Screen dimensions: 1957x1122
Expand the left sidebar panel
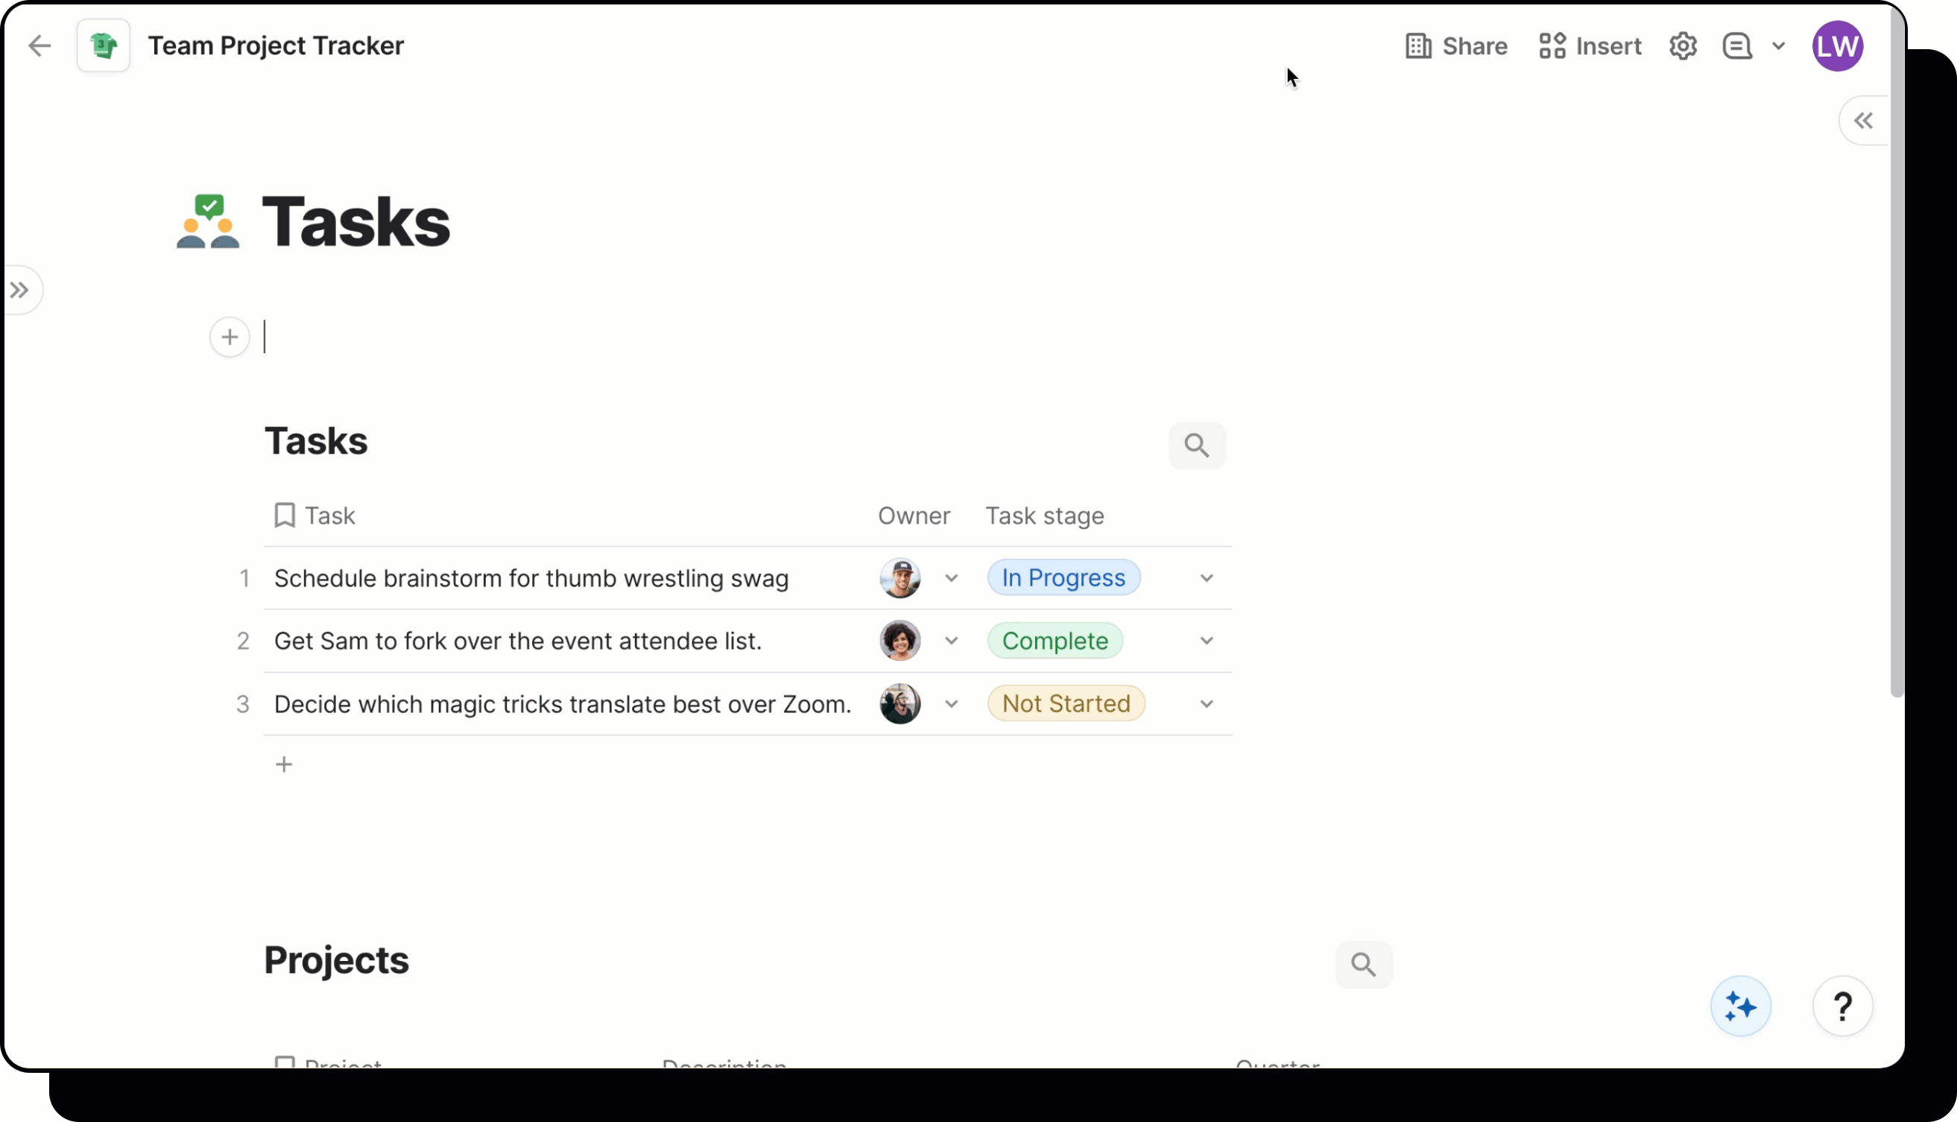click(x=20, y=291)
